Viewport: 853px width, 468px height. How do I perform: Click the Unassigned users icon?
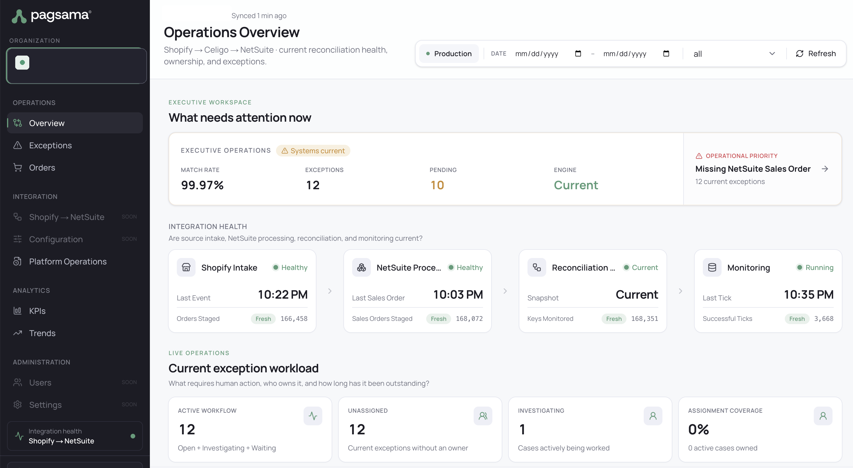483,416
